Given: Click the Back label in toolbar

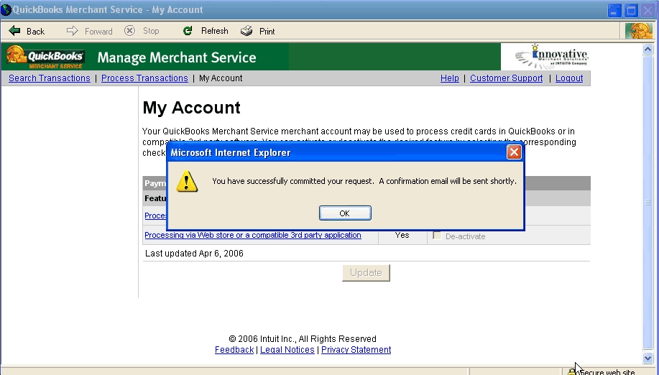Looking at the screenshot, I should pos(35,32).
